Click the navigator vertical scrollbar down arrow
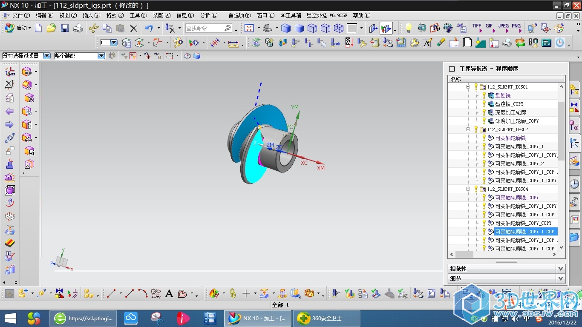 pos(561,247)
